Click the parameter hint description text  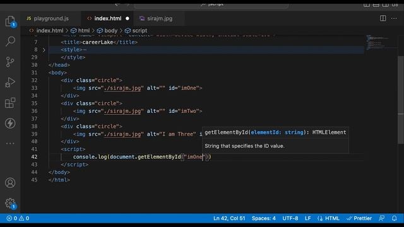[244, 146]
